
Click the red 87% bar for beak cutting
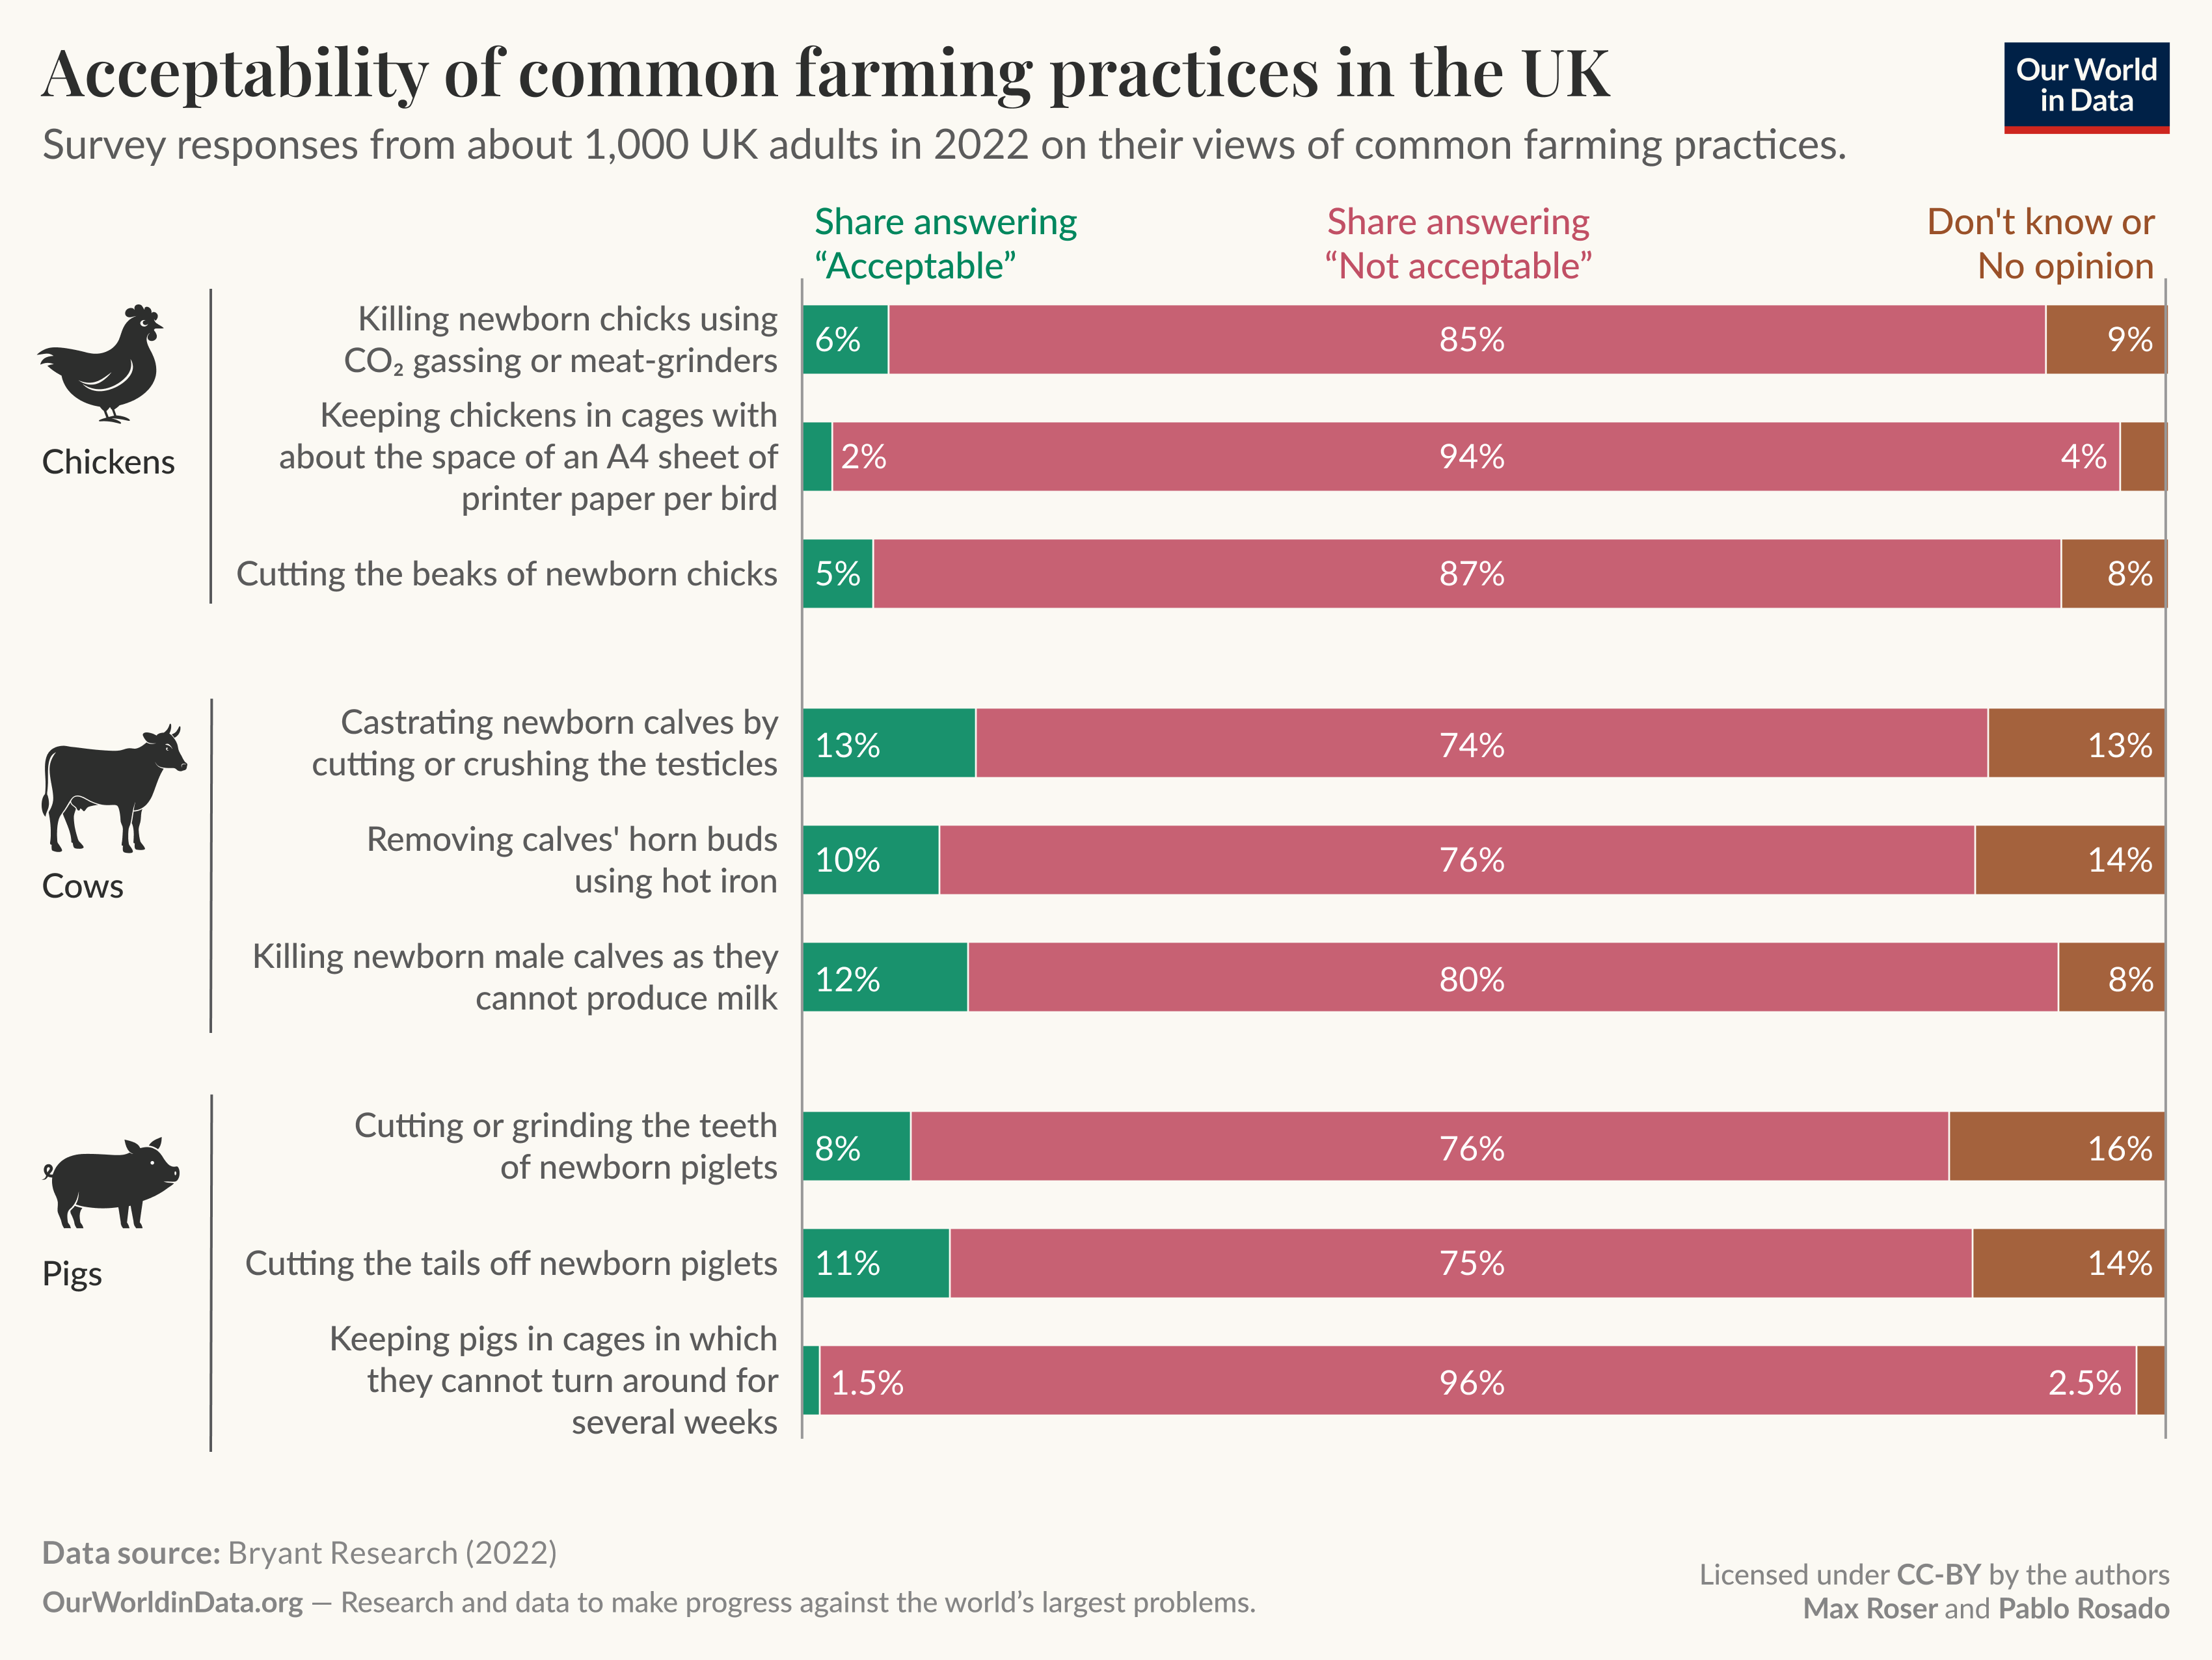[x=1472, y=574]
